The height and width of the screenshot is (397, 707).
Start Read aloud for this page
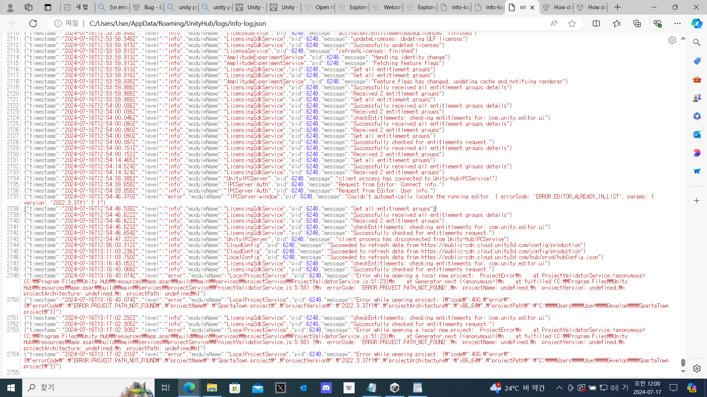(x=553, y=23)
